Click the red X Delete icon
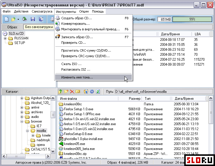 click(72, 92)
